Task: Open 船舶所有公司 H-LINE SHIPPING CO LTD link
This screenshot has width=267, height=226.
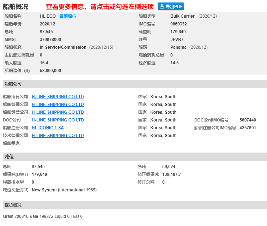Action: [x=58, y=97]
